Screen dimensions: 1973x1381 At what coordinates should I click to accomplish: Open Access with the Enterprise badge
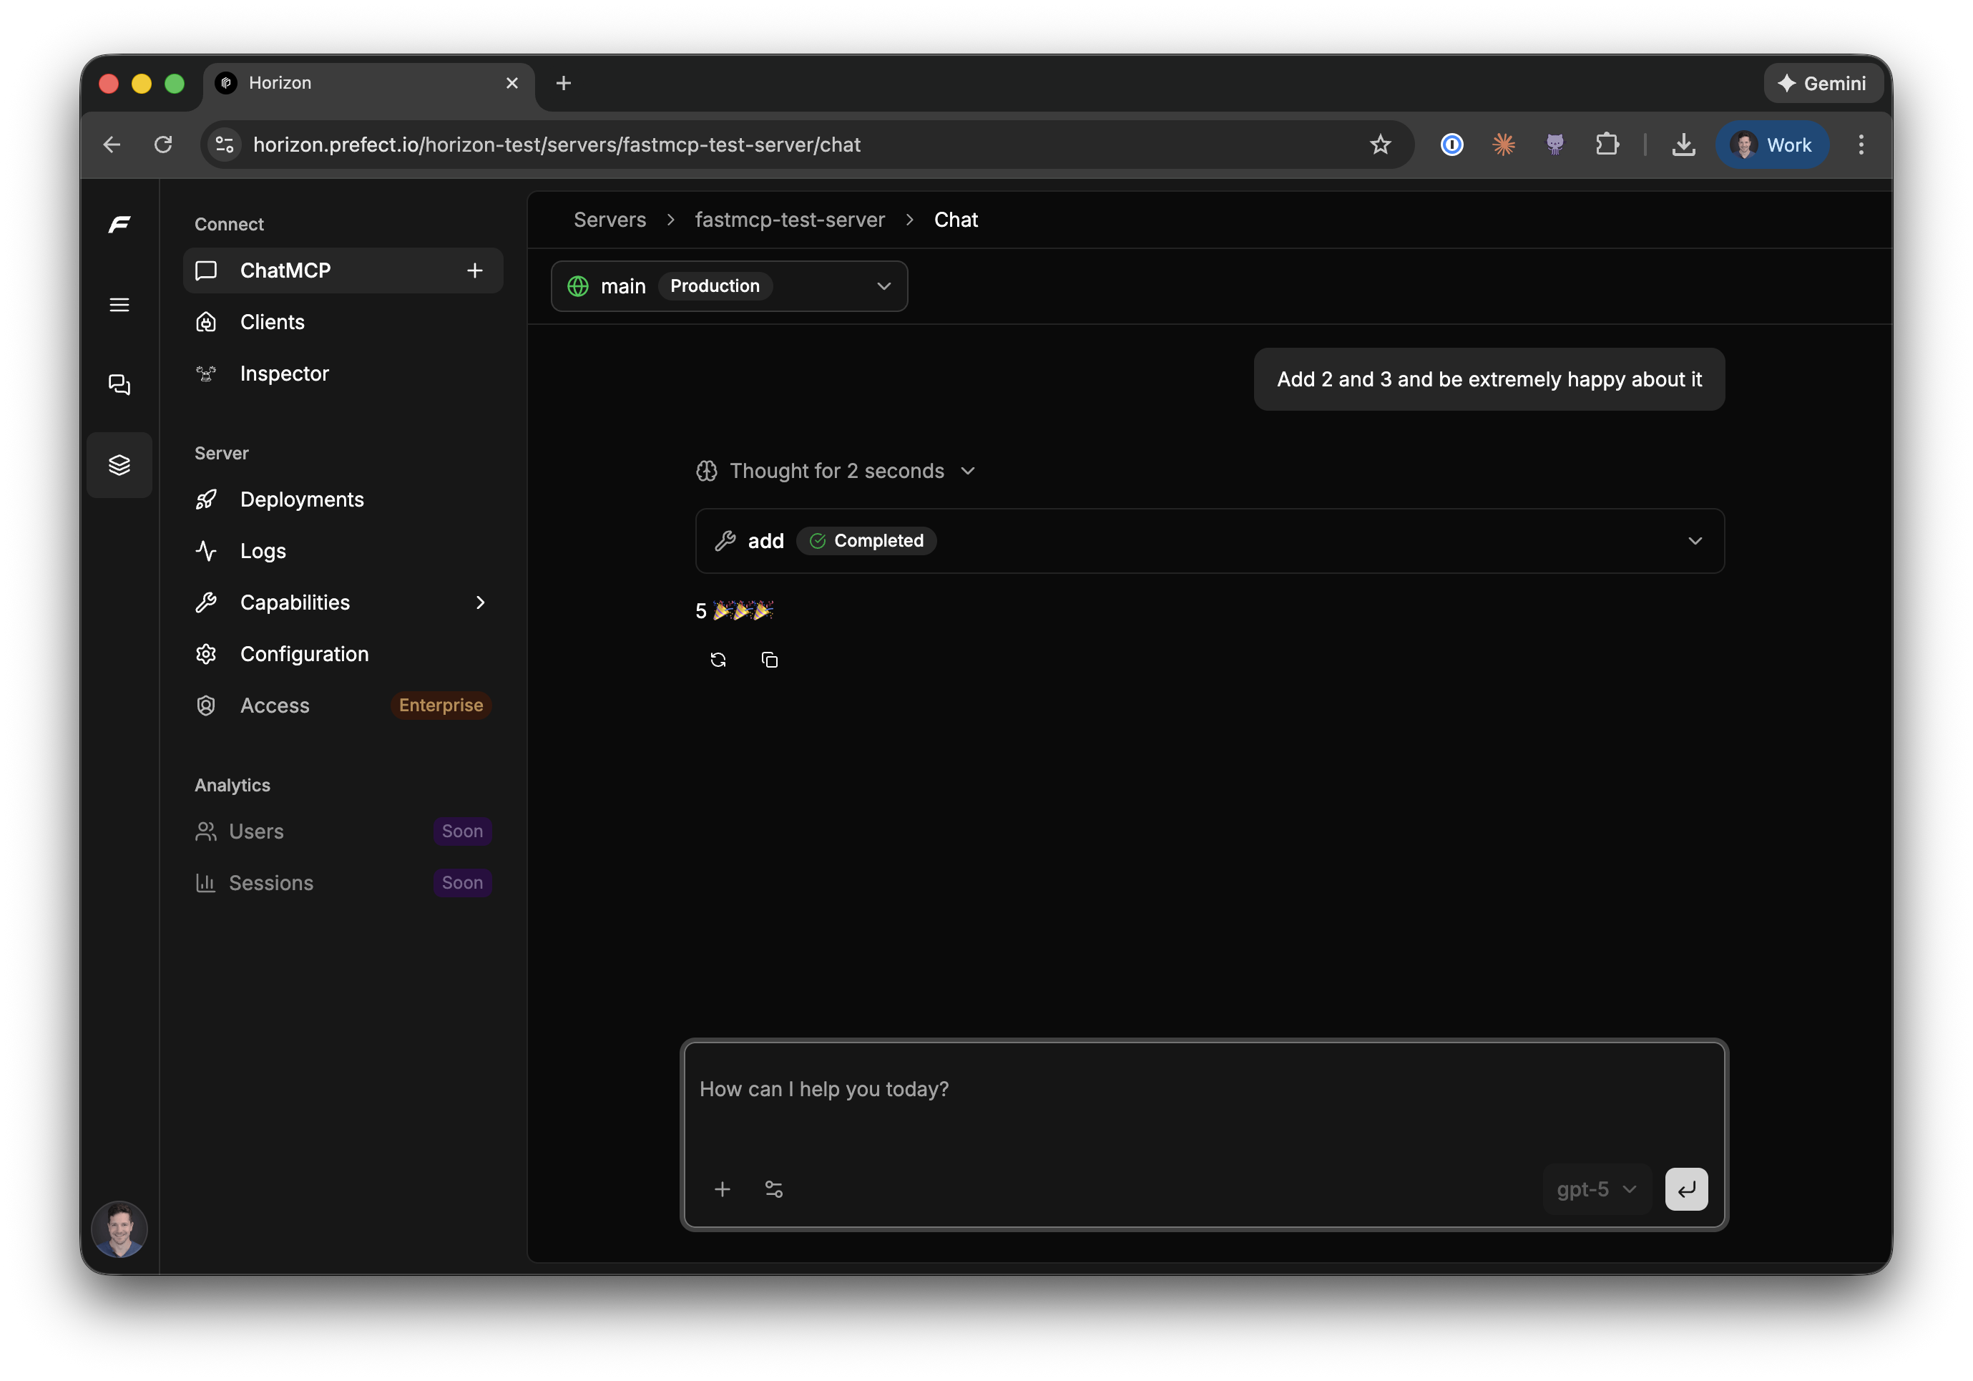[x=275, y=705]
